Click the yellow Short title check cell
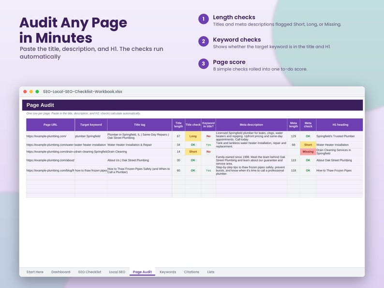This screenshot has height=288, width=384. [x=193, y=152]
